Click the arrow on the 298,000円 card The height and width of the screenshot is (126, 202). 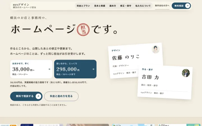pyautogui.click(x=93, y=69)
